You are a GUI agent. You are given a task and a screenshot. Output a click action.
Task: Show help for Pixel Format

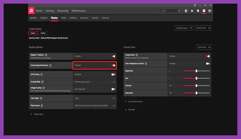coord(42,105)
